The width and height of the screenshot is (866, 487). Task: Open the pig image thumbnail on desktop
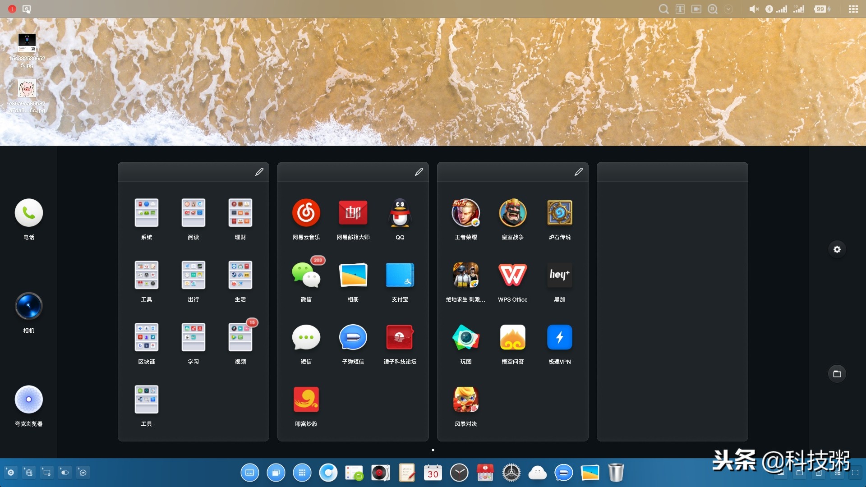click(x=27, y=89)
